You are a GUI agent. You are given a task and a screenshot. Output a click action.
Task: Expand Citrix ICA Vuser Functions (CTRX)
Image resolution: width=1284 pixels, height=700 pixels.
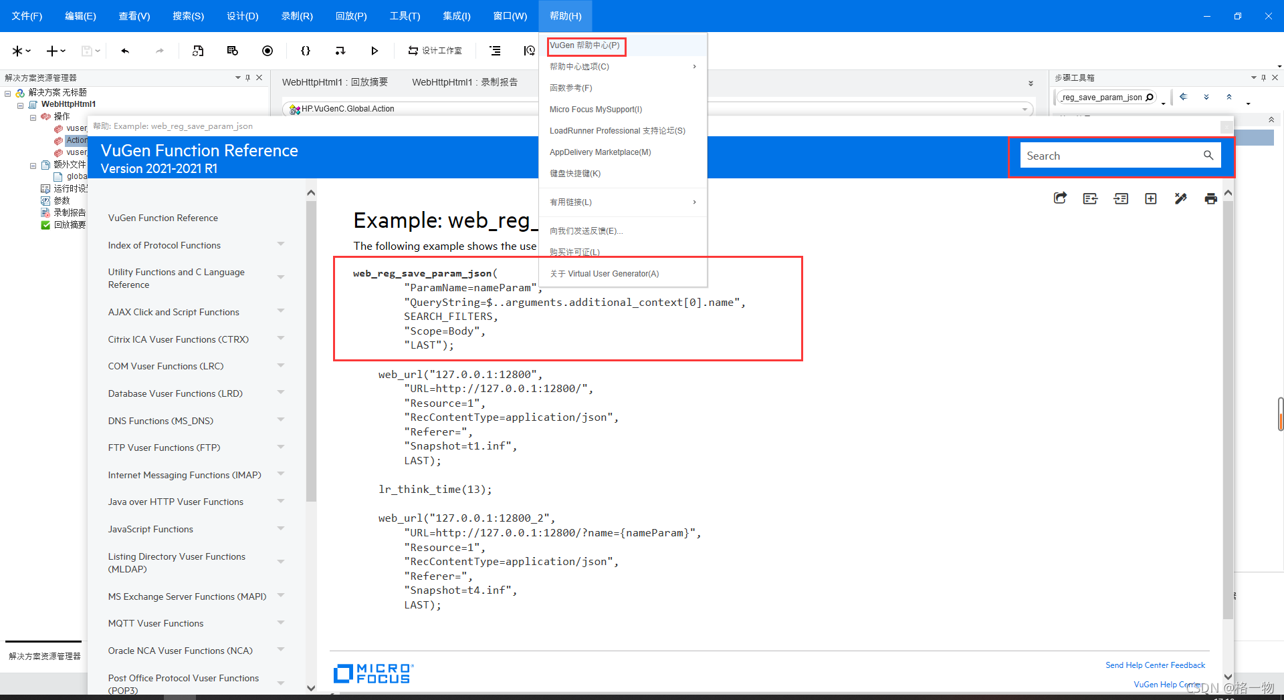point(281,338)
